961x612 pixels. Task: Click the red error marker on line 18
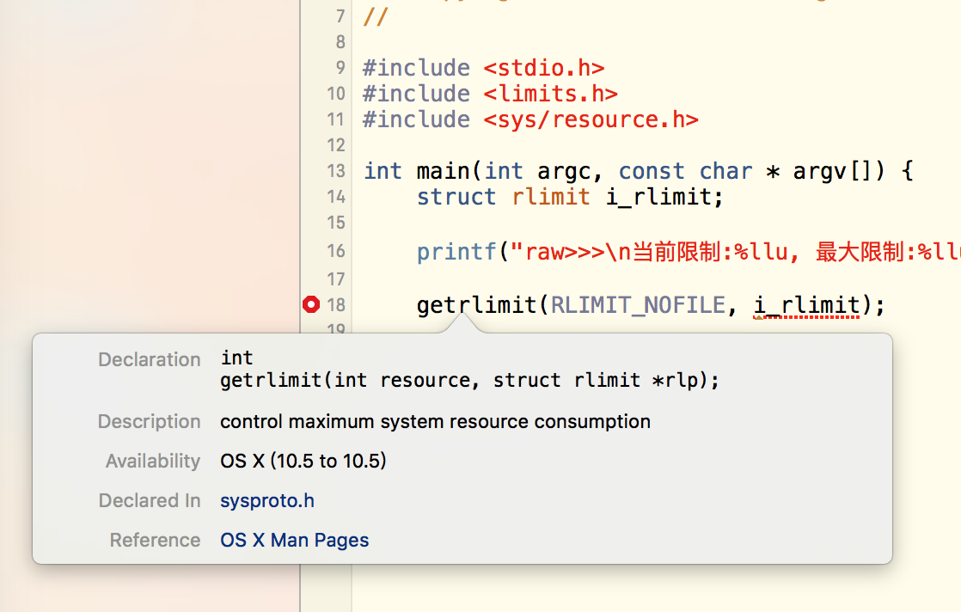pos(311,304)
